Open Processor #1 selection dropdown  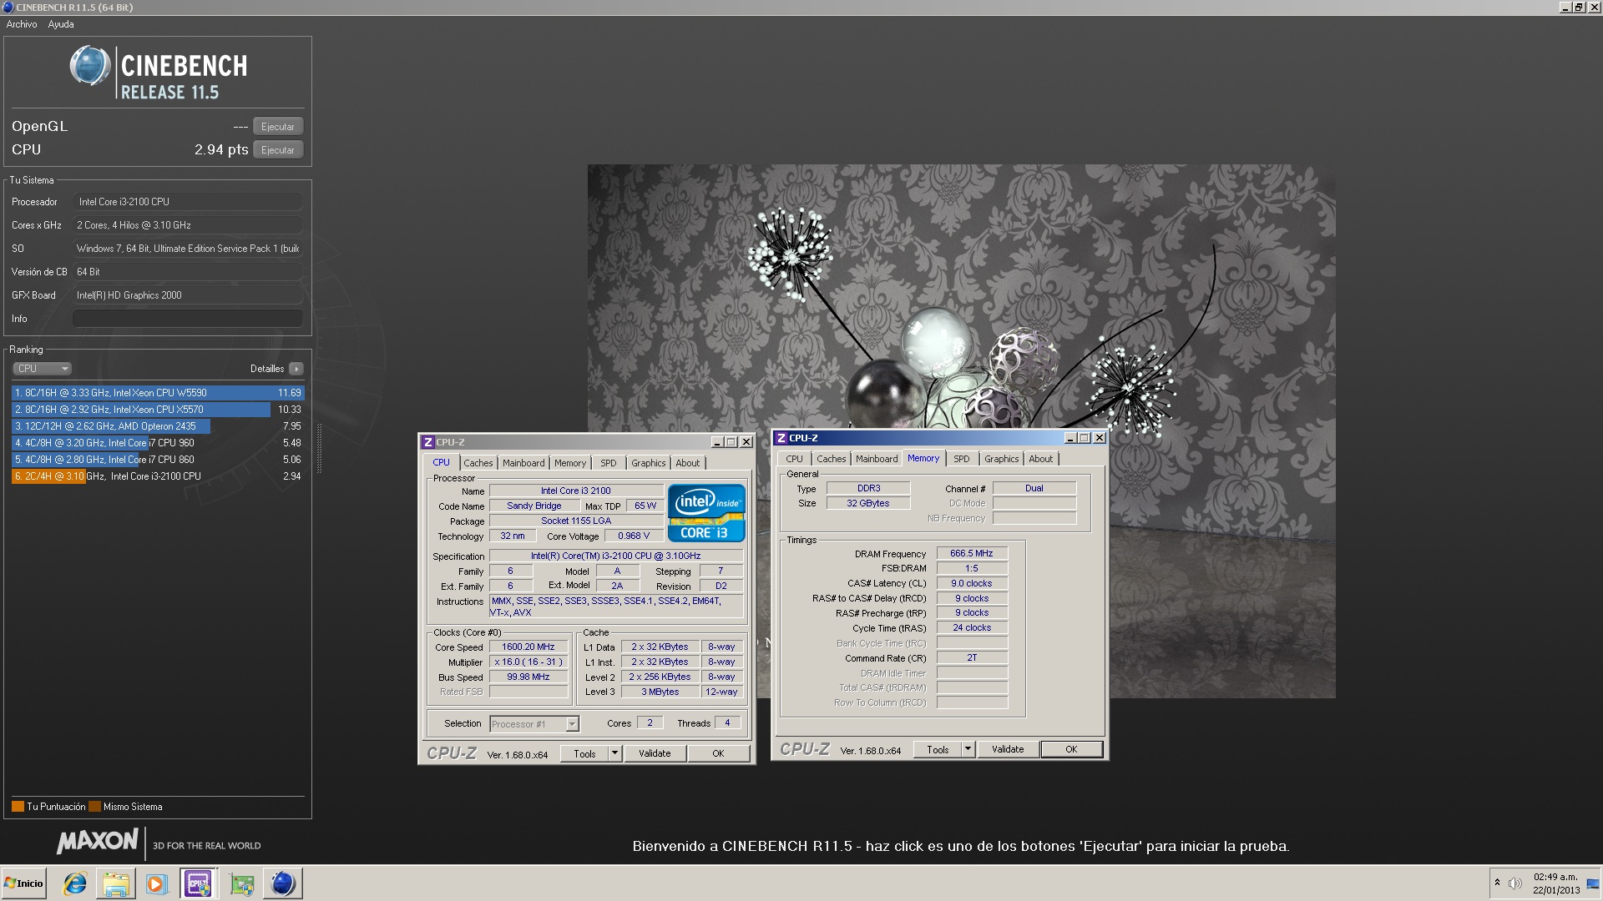click(x=572, y=724)
